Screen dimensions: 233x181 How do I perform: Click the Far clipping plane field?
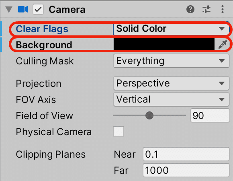coord(186,170)
